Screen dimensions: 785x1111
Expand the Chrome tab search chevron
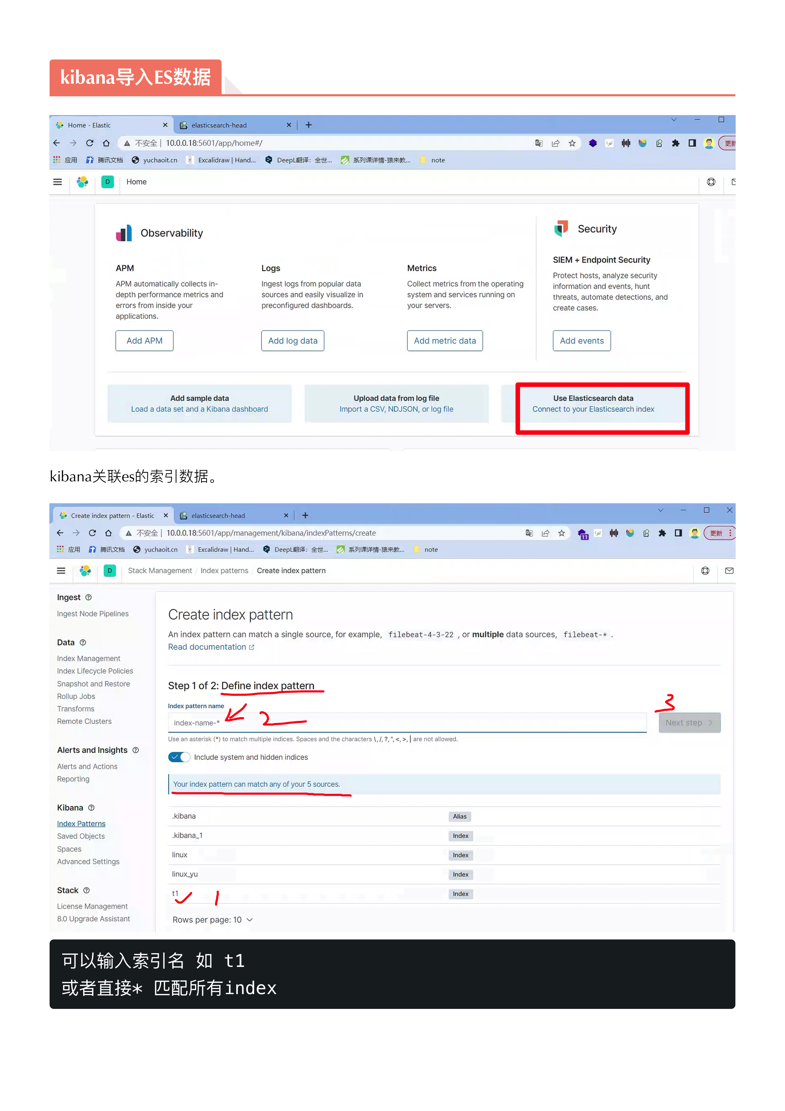point(660,510)
